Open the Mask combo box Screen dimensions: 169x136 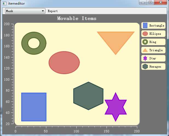coord(25,11)
